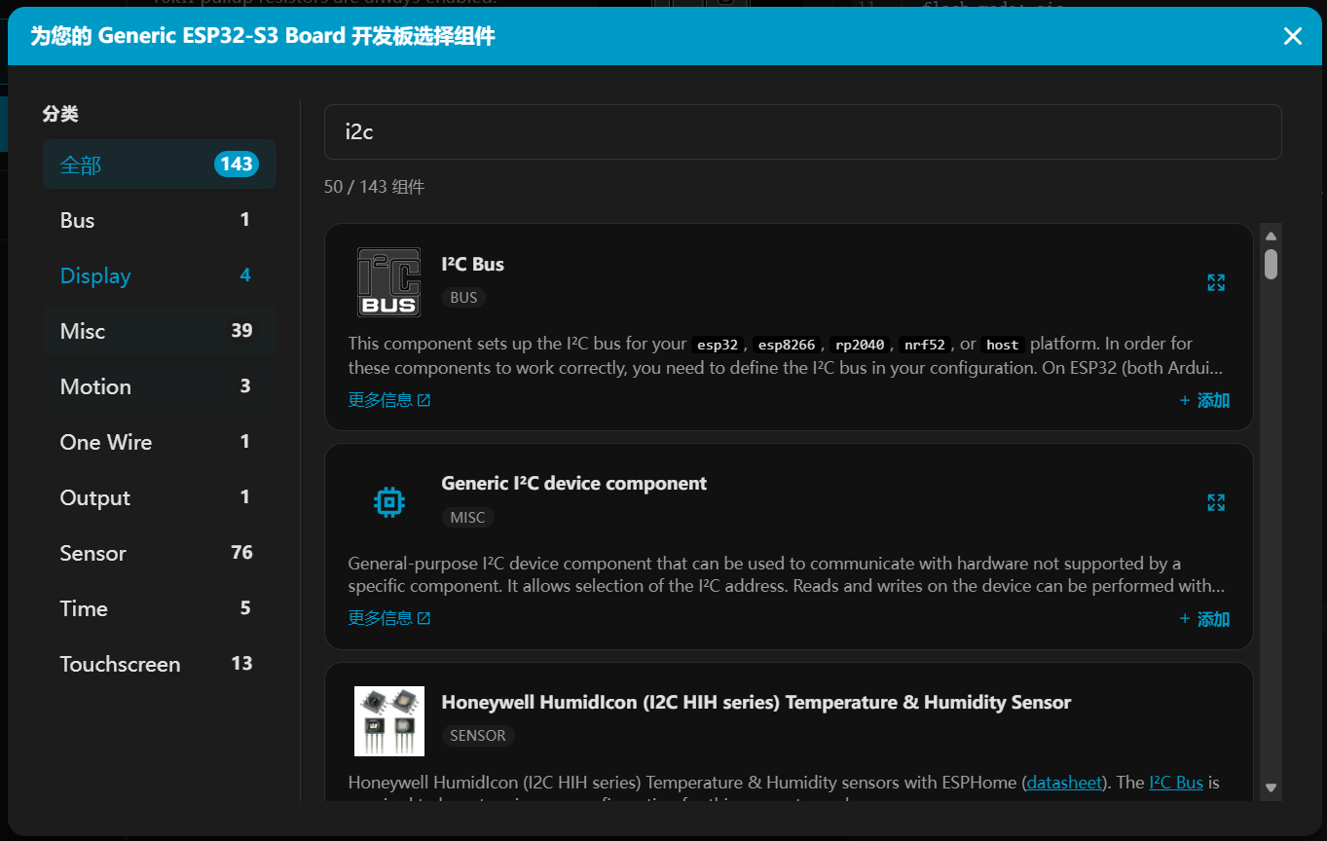Expand the I²C Bus card details
This screenshot has height=841, width=1327.
coord(1216,282)
